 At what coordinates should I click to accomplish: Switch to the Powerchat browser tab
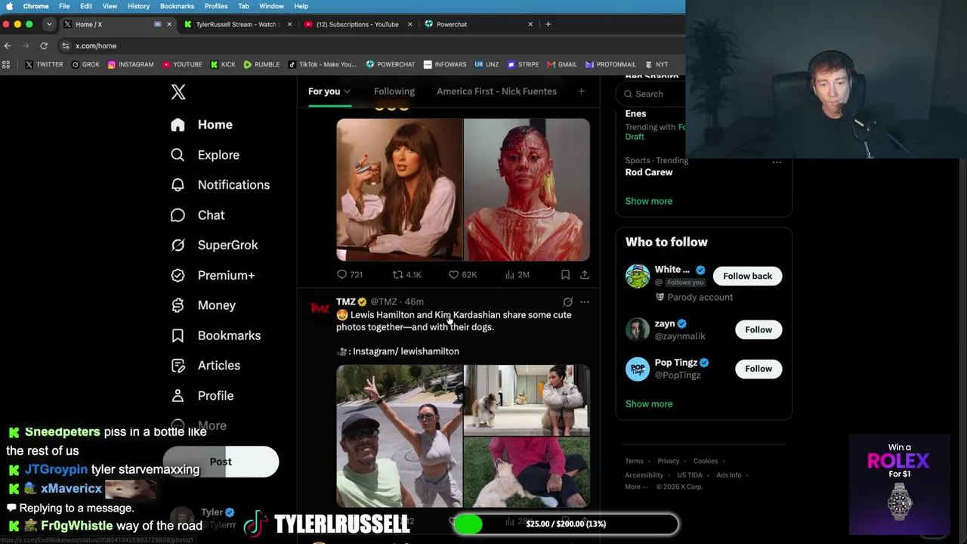tap(477, 24)
